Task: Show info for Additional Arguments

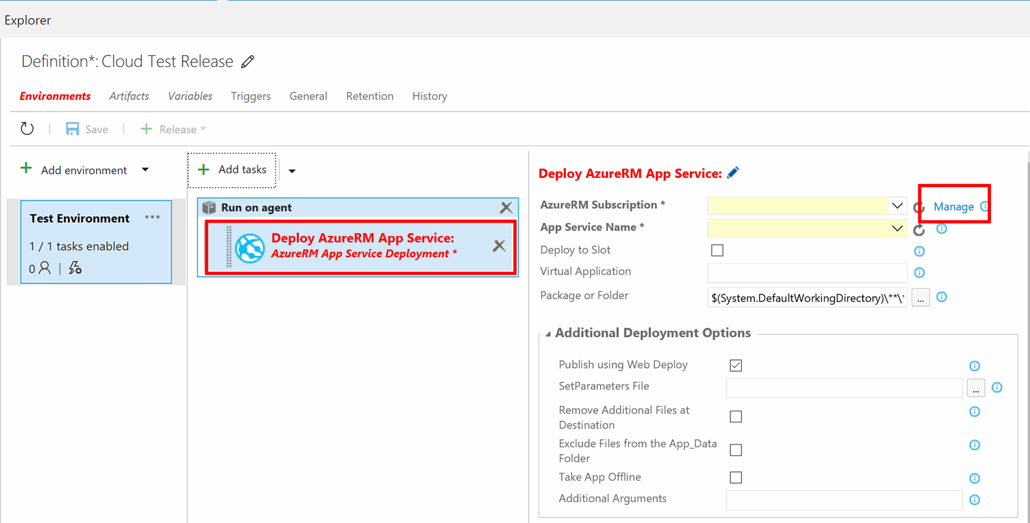Action: [974, 499]
